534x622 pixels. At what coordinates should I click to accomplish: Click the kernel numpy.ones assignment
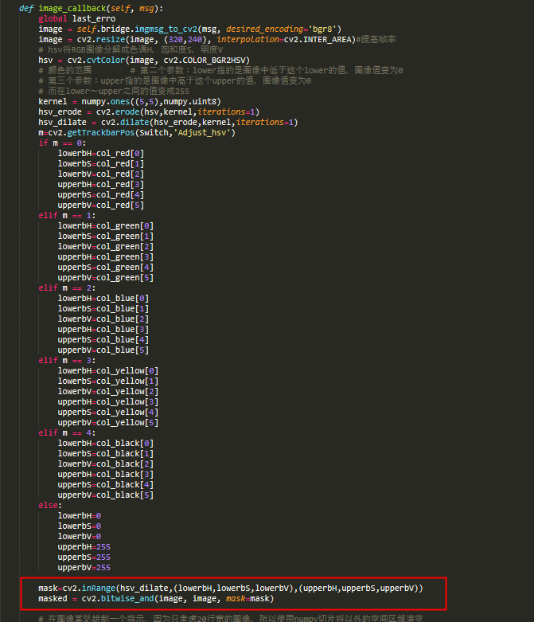129,102
